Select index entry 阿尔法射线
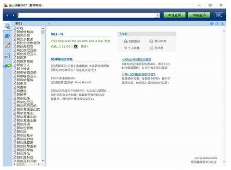 (x=25, y=139)
